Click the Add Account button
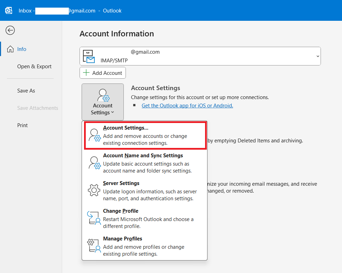 click(x=103, y=73)
